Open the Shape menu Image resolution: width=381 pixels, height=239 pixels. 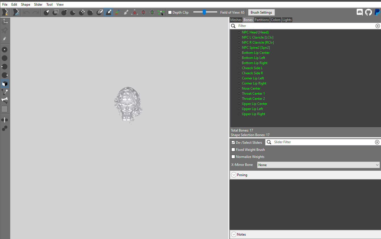(x=26, y=5)
